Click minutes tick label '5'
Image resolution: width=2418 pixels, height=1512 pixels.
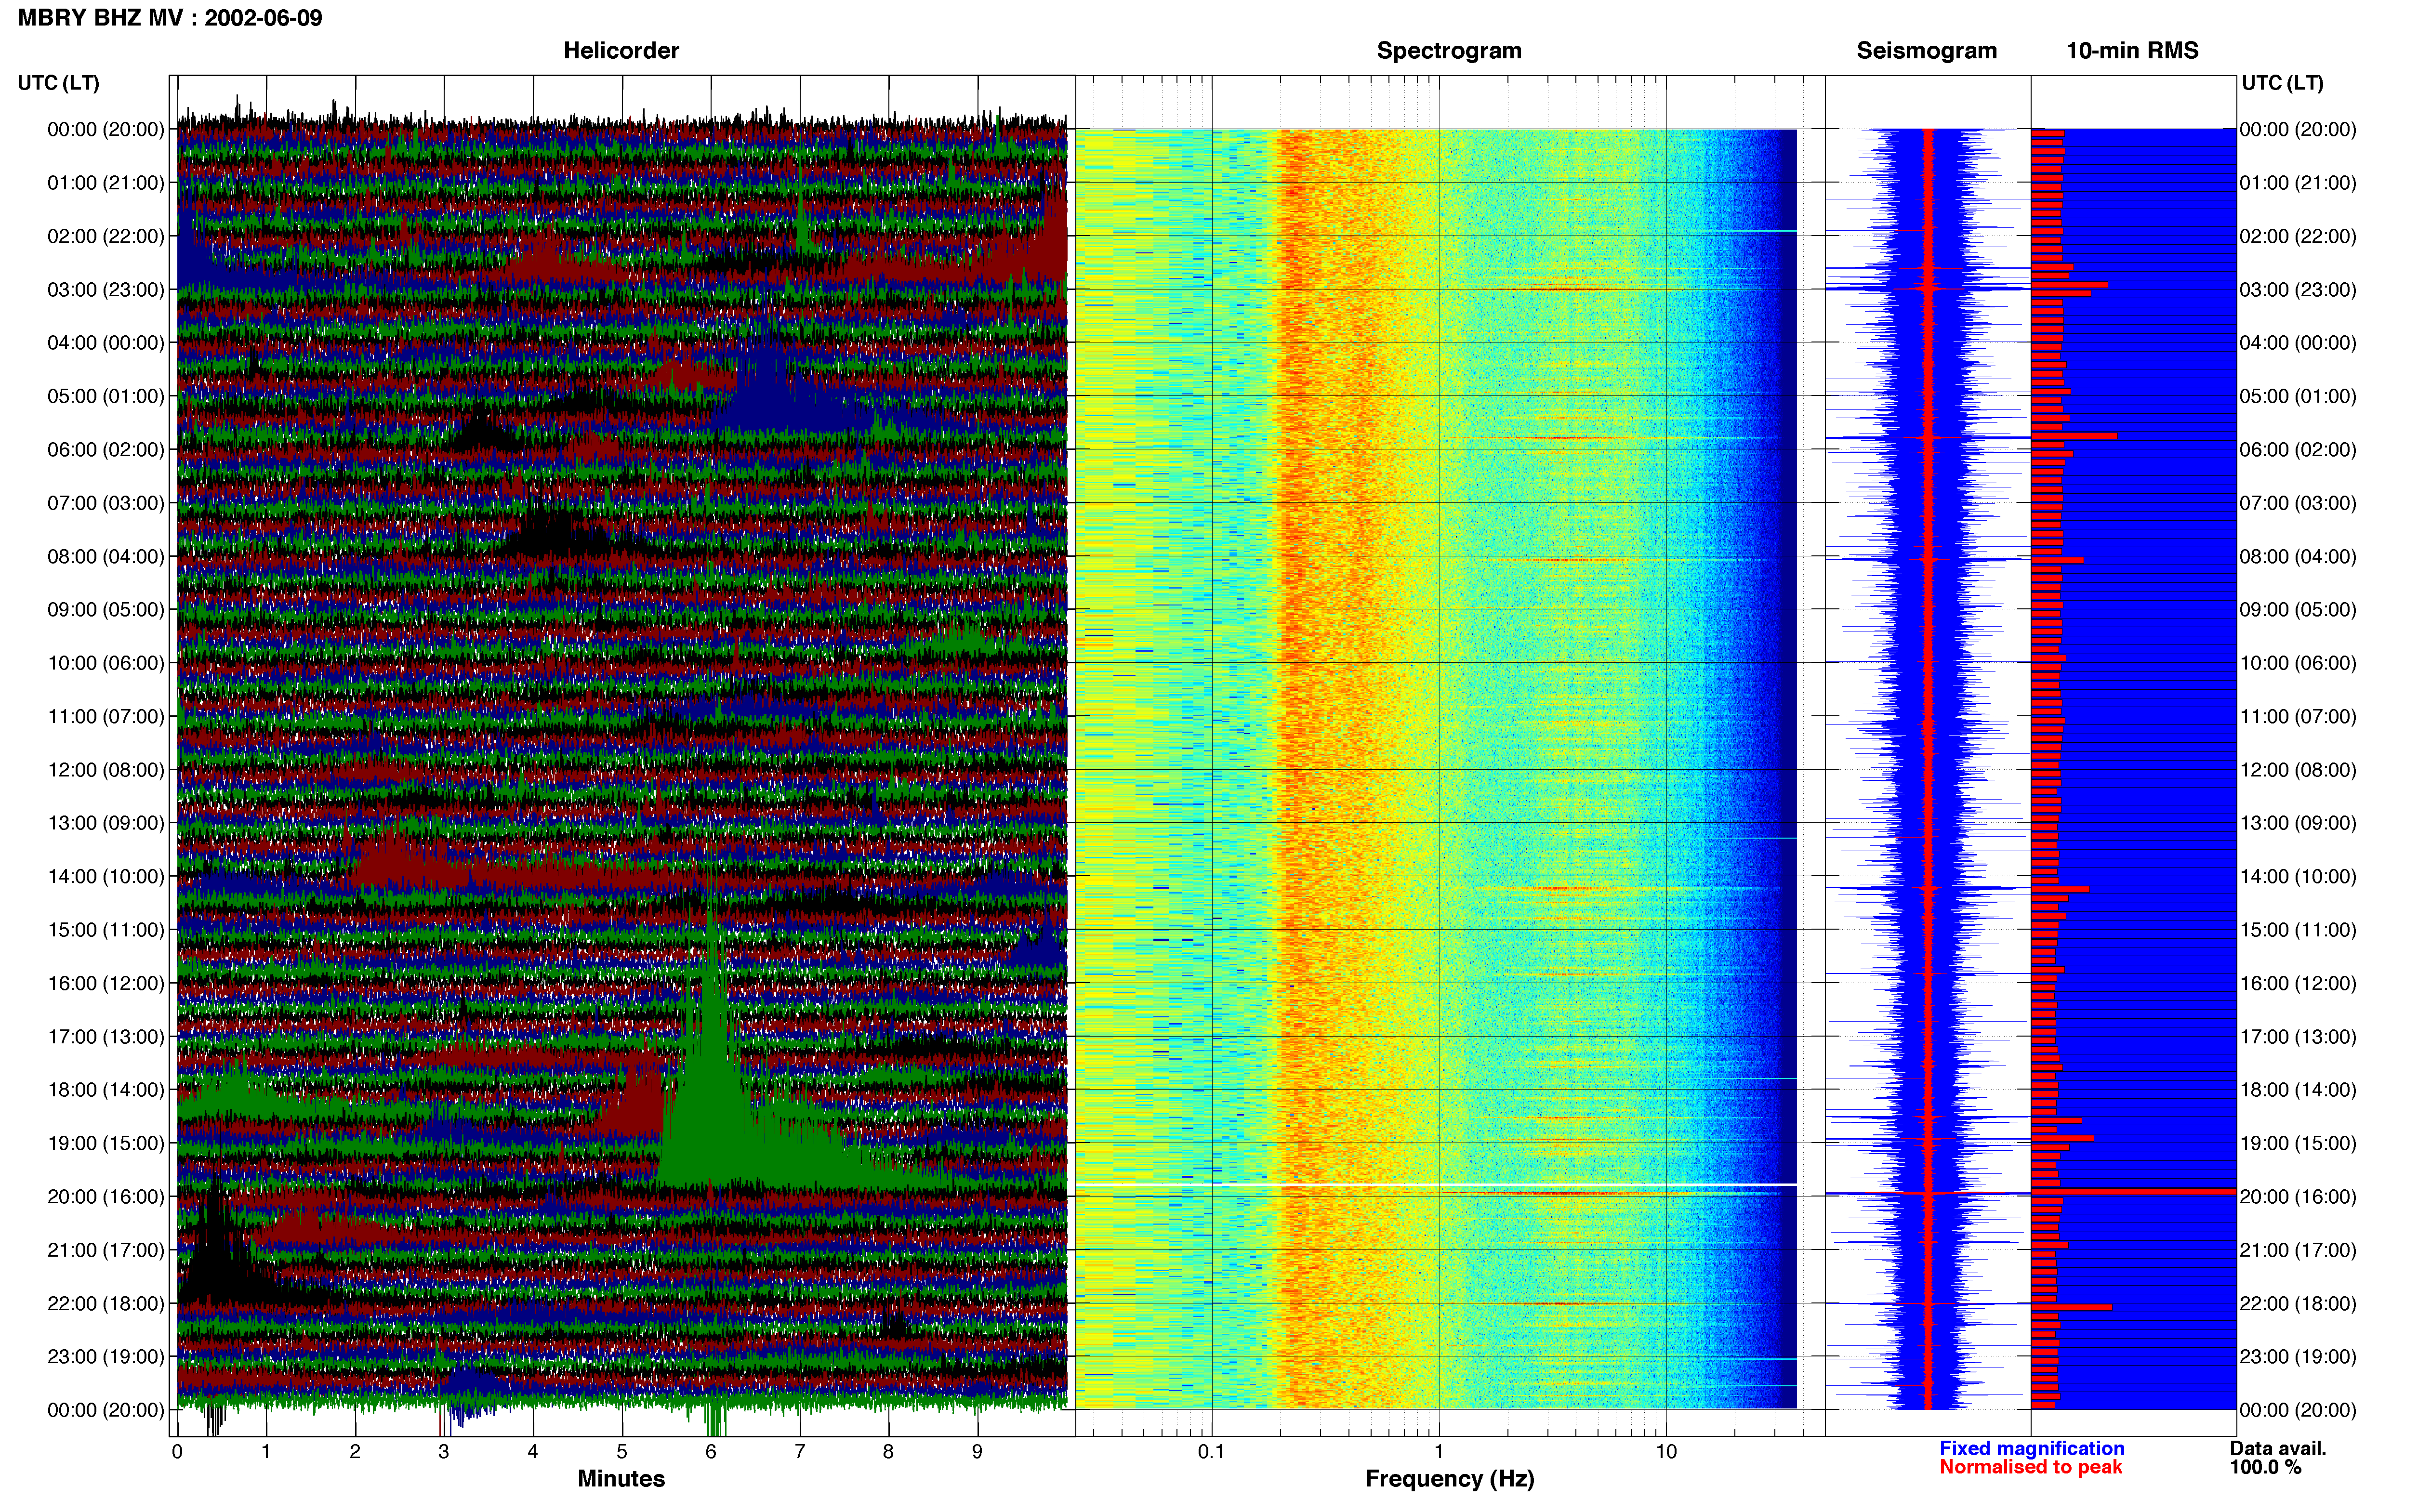coord(622,1451)
